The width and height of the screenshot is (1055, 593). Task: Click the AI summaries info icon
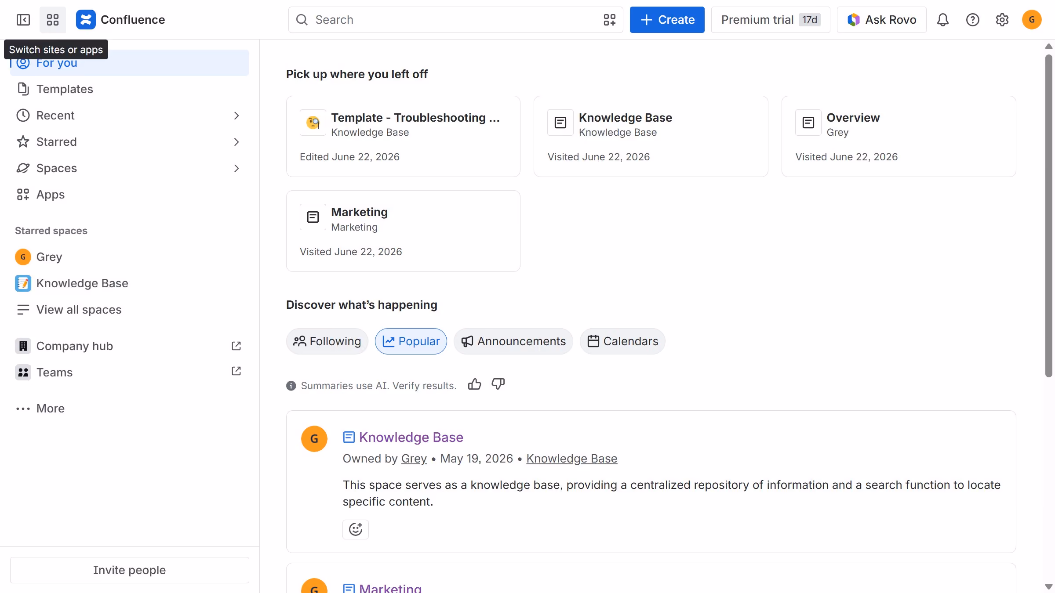tap(291, 386)
